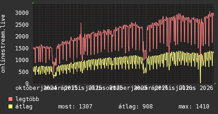
Task: Click the onlinestream.live vertical axis title
Action: 3,44
